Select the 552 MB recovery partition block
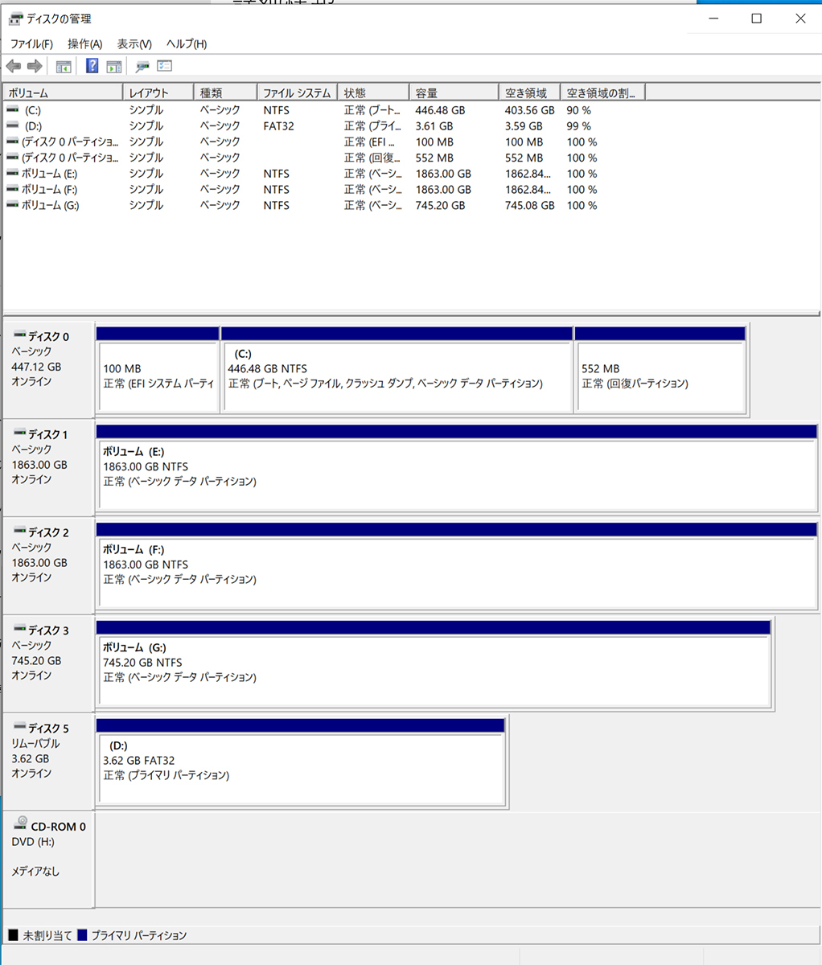Image resolution: width=822 pixels, height=965 pixels. coord(660,370)
